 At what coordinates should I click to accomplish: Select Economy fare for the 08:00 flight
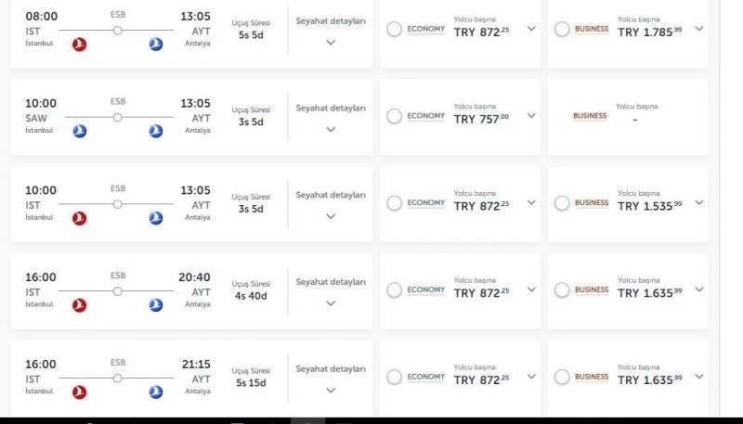[395, 30]
